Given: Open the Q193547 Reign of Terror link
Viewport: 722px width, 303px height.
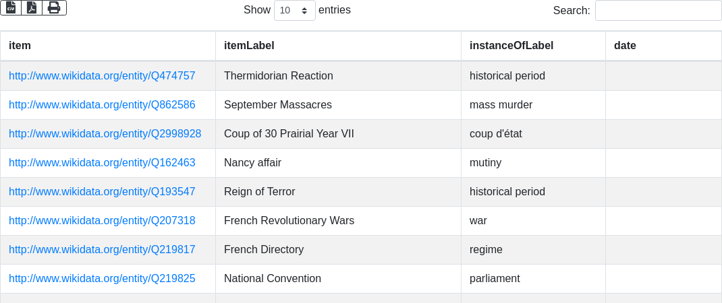Looking at the screenshot, I should pyautogui.click(x=102, y=191).
